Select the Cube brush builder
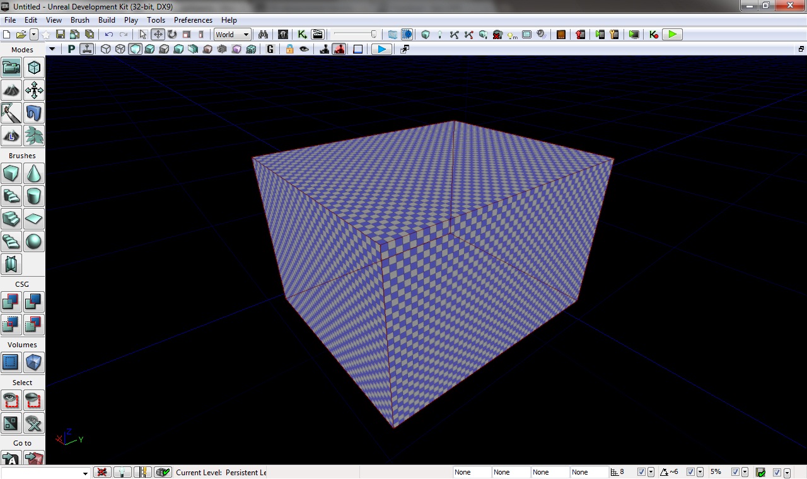The height and width of the screenshot is (479, 807). [11, 173]
